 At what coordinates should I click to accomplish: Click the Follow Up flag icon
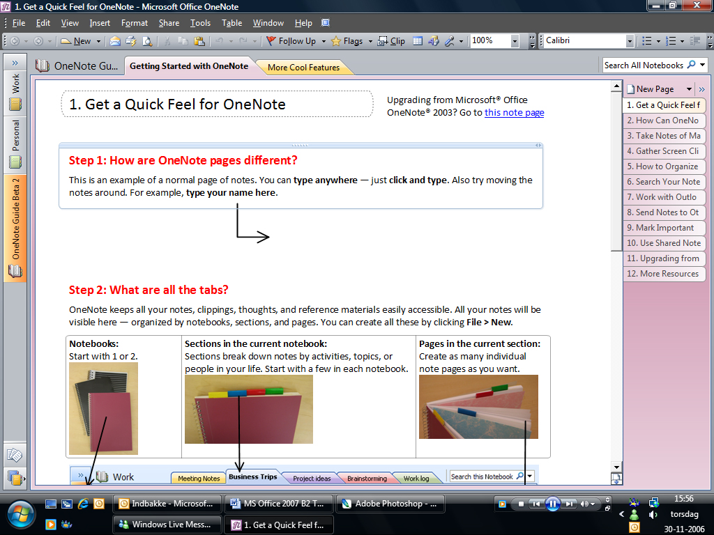pos(271,41)
